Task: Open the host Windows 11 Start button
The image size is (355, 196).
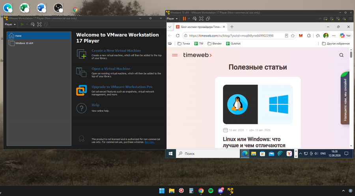Action: click(x=162, y=191)
